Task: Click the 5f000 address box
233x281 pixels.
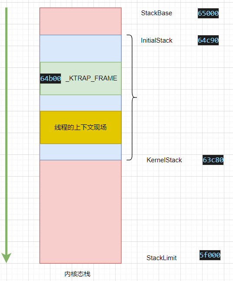Action: pyautogui.click(x=210, y=255)
